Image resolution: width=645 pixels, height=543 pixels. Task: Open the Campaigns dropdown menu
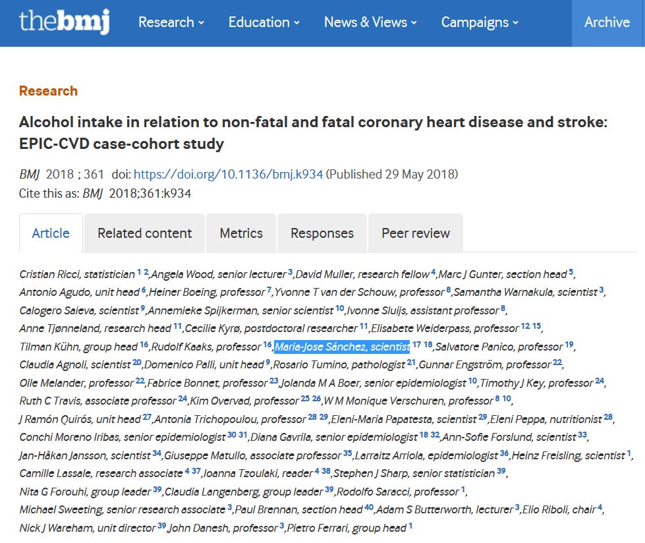pos(480,22)
